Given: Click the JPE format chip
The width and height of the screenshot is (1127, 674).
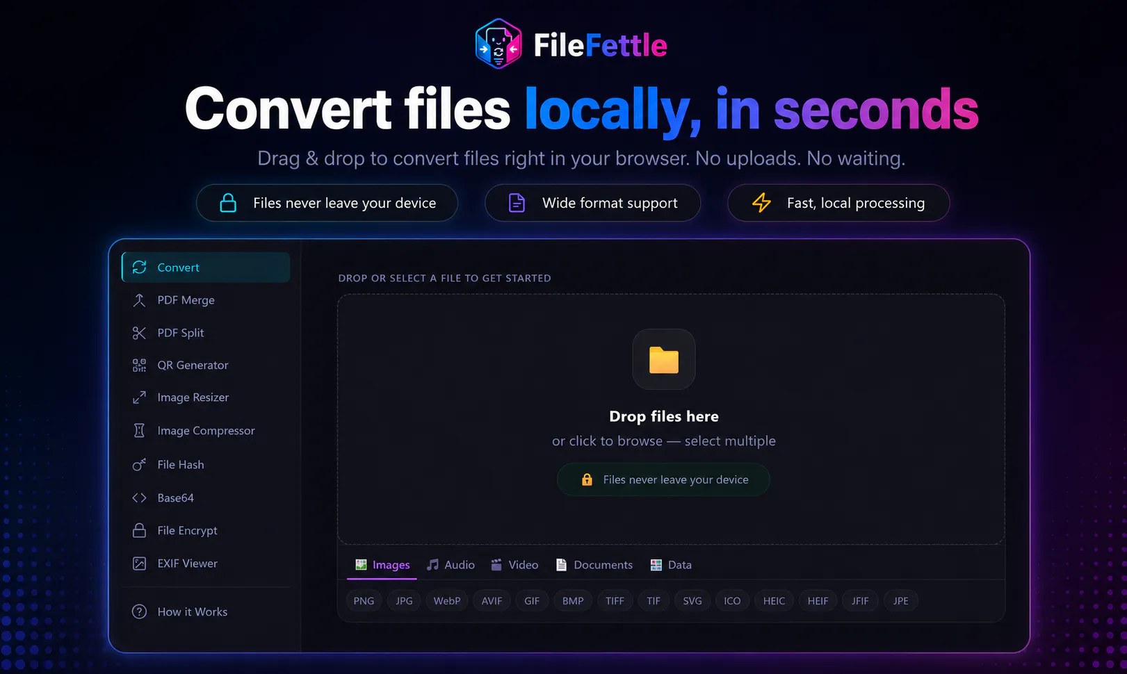Looking at the screenshot, I should point(901,601).
